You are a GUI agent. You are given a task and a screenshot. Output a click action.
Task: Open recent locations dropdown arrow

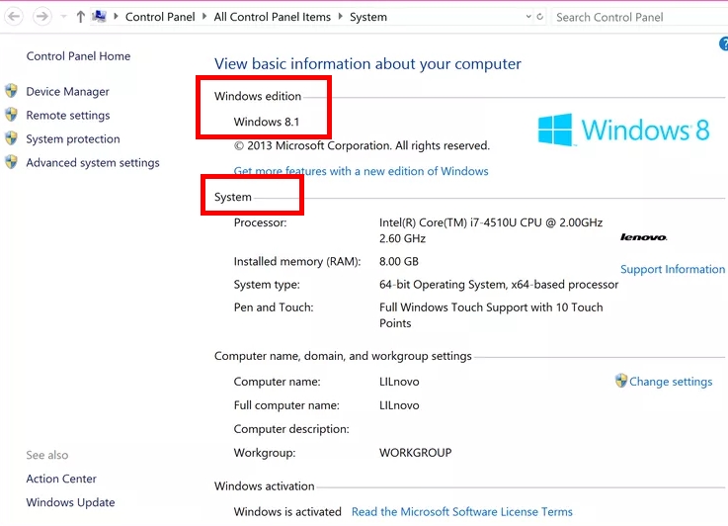[63, 18]
